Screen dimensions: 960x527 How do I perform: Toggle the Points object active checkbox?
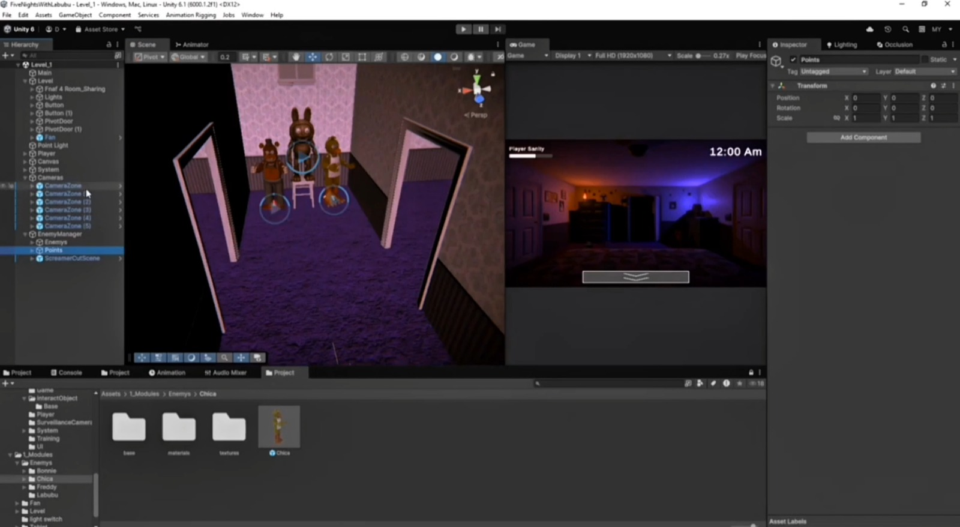coord(793,59)
